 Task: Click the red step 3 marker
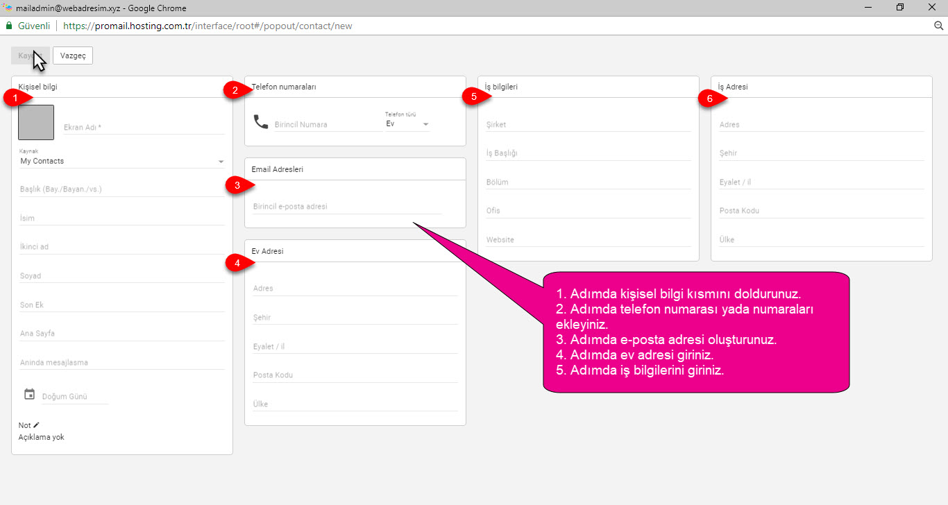pos(238,185)
